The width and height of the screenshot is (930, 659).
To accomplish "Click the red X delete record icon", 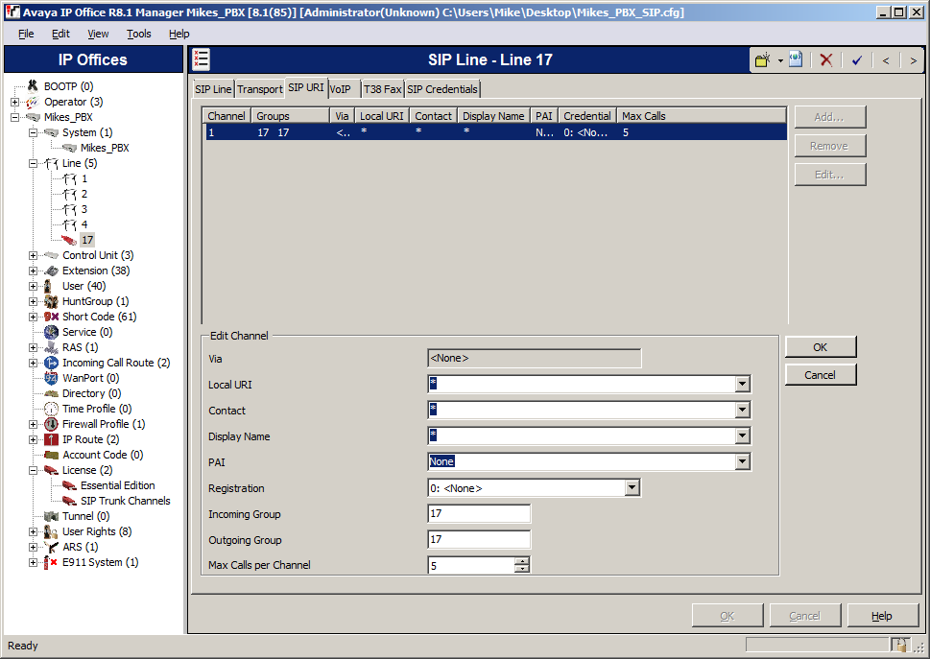I will point(825,59).
